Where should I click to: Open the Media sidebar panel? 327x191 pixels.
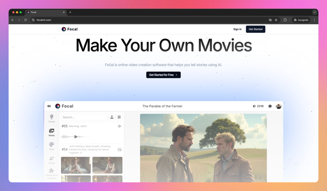click(52, 132)
